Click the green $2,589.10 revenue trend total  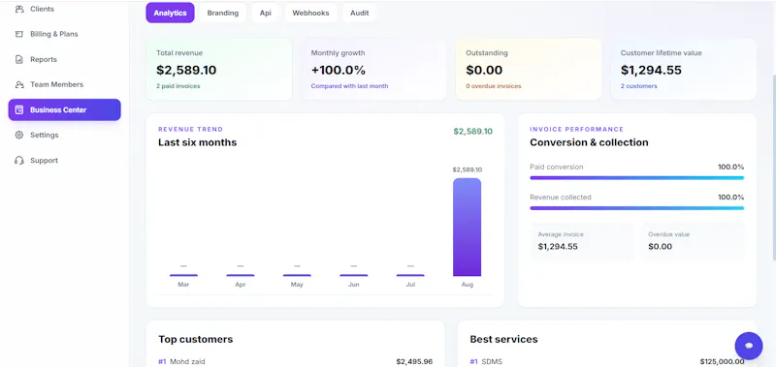tap(472, 132)
